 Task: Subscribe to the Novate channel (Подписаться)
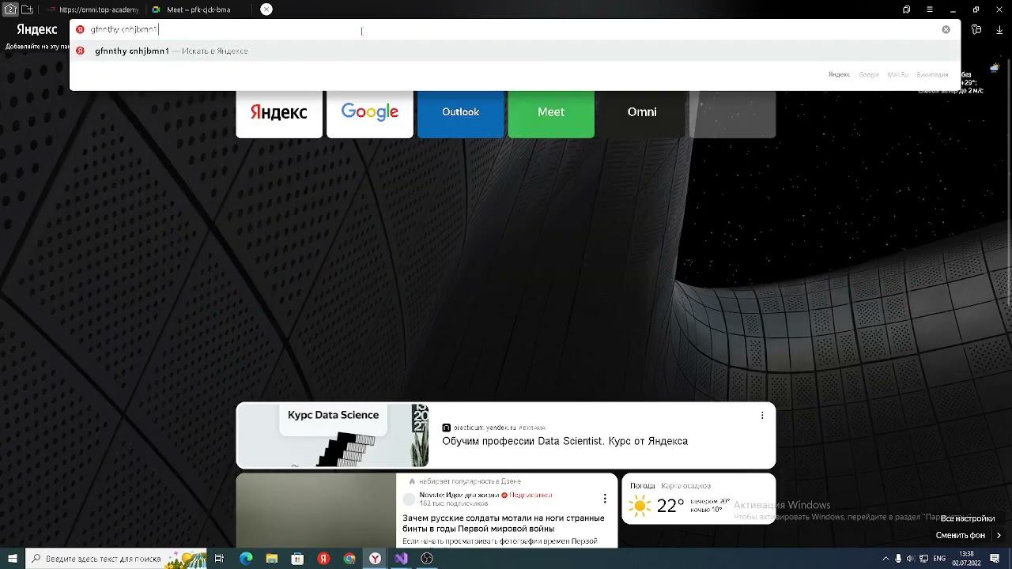(x=531, y=495)
